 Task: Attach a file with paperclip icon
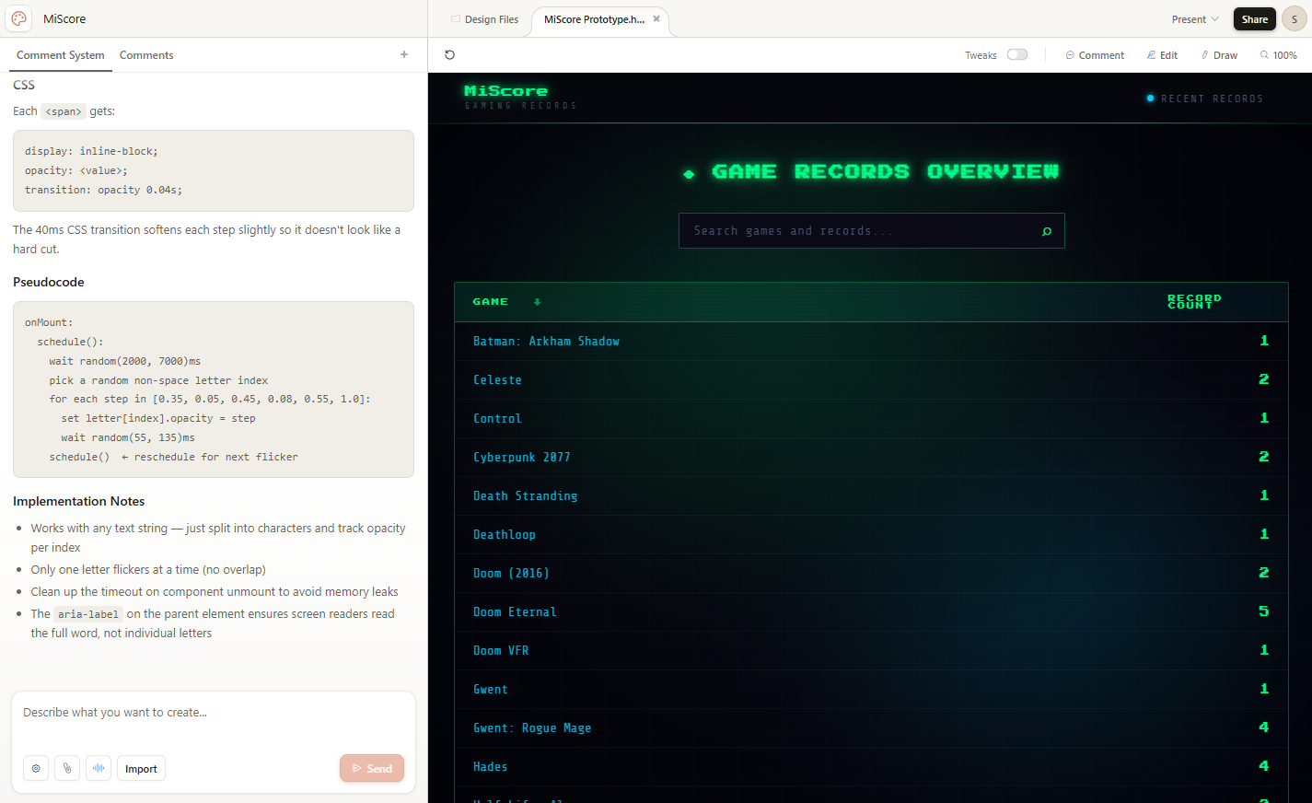click(67, 768)
